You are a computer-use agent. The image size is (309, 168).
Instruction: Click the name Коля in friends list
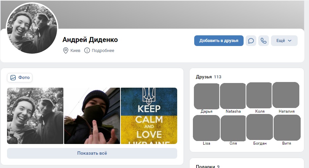tap(260, 111)
